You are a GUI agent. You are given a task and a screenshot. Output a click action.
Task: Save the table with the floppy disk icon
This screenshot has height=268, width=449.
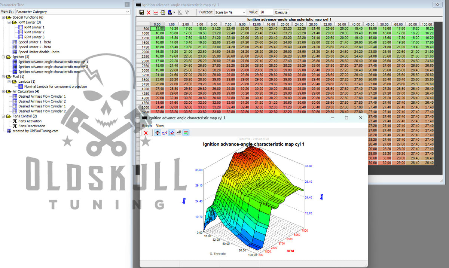(142, 12)
